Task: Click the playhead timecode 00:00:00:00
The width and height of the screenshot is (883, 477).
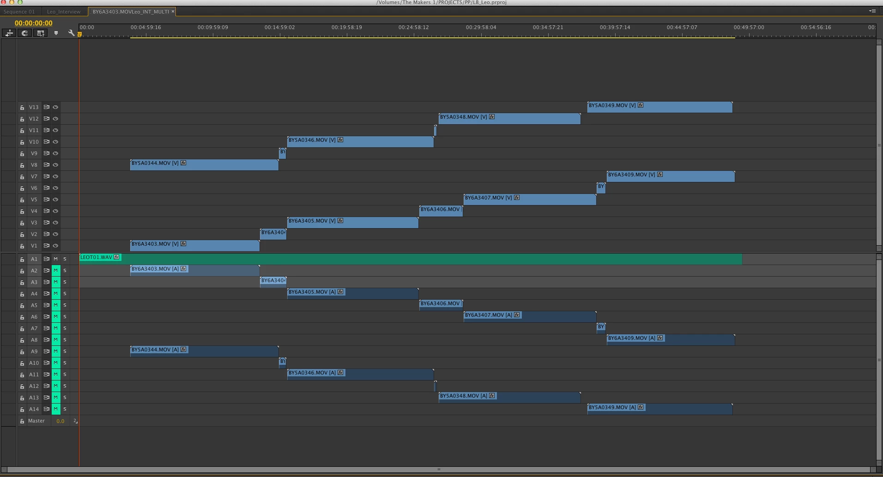Action: [34, 23]
